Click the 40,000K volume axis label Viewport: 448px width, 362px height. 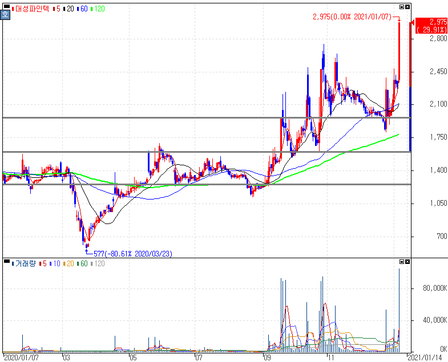point(435,320)
